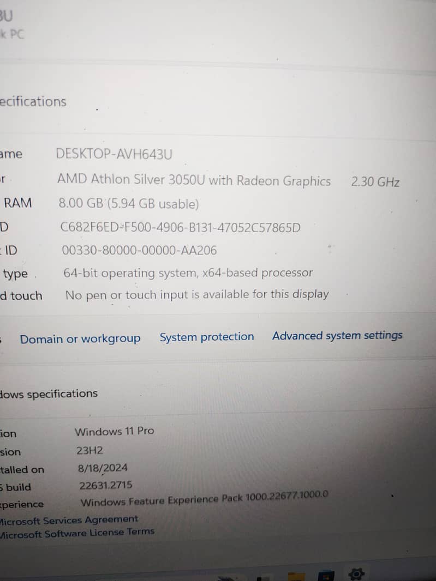Click the System protection link
436x581 pixels.
(207, 337)
